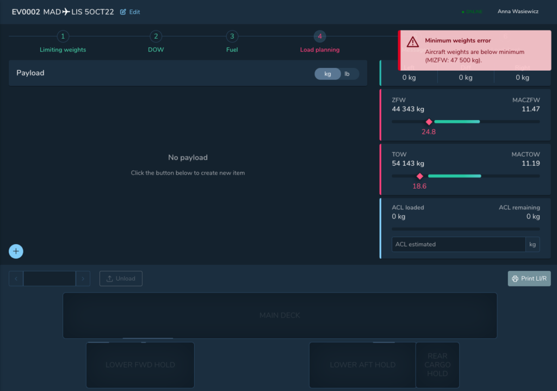Click the ACL remaining label

(519, 207)
